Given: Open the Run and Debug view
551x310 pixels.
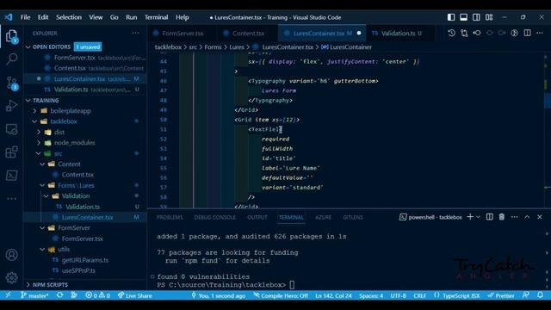Looking at the screenshot, I should click(11, 105).
